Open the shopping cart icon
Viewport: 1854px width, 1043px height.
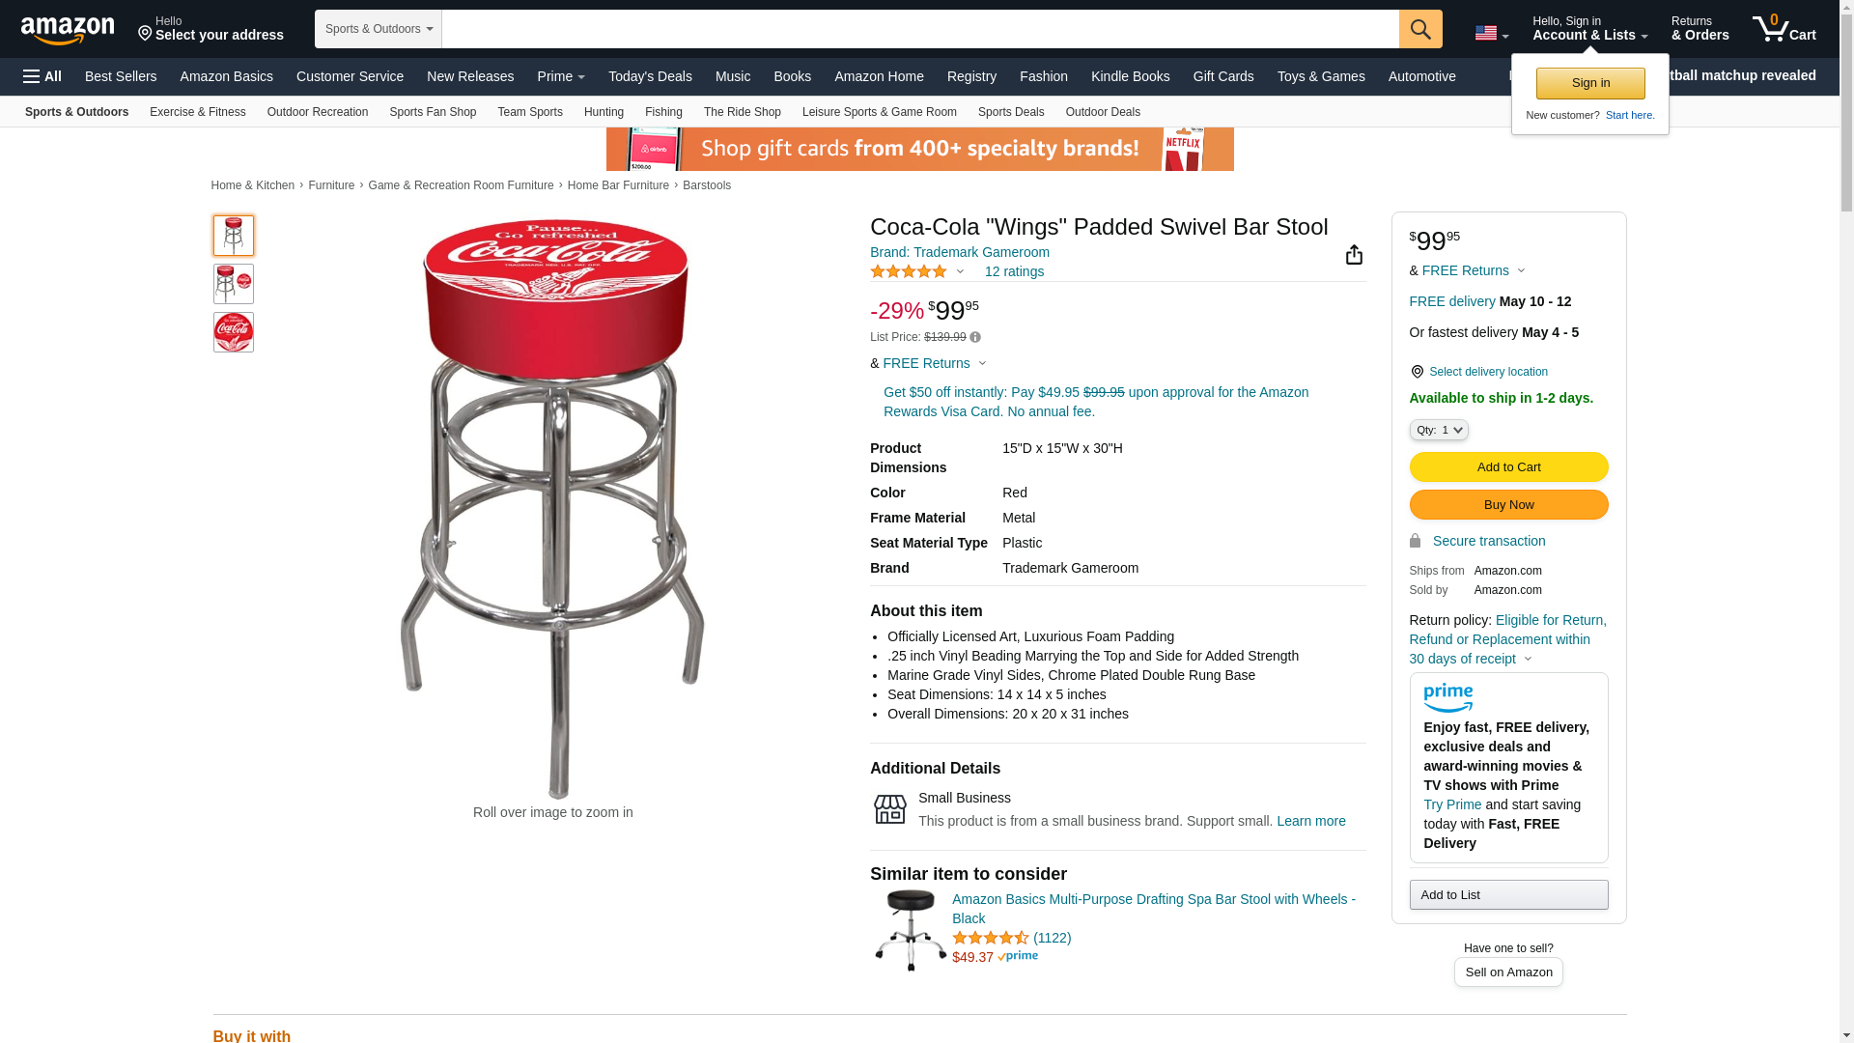[1784, 28]
